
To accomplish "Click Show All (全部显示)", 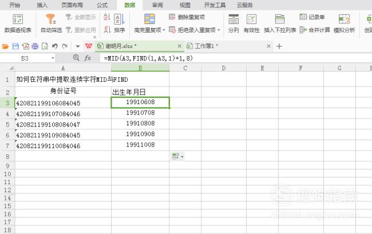I will coord(81,17).
